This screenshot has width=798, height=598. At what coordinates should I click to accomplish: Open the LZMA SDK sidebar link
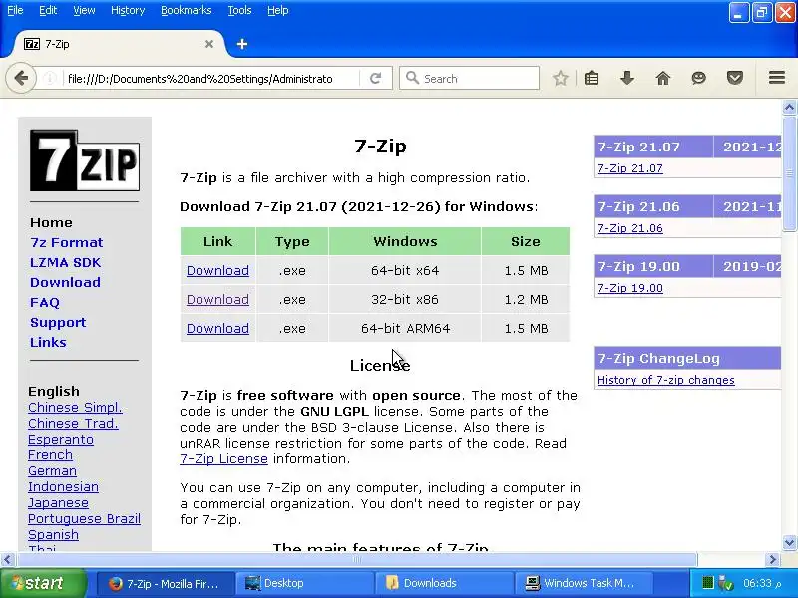[65, 262]
